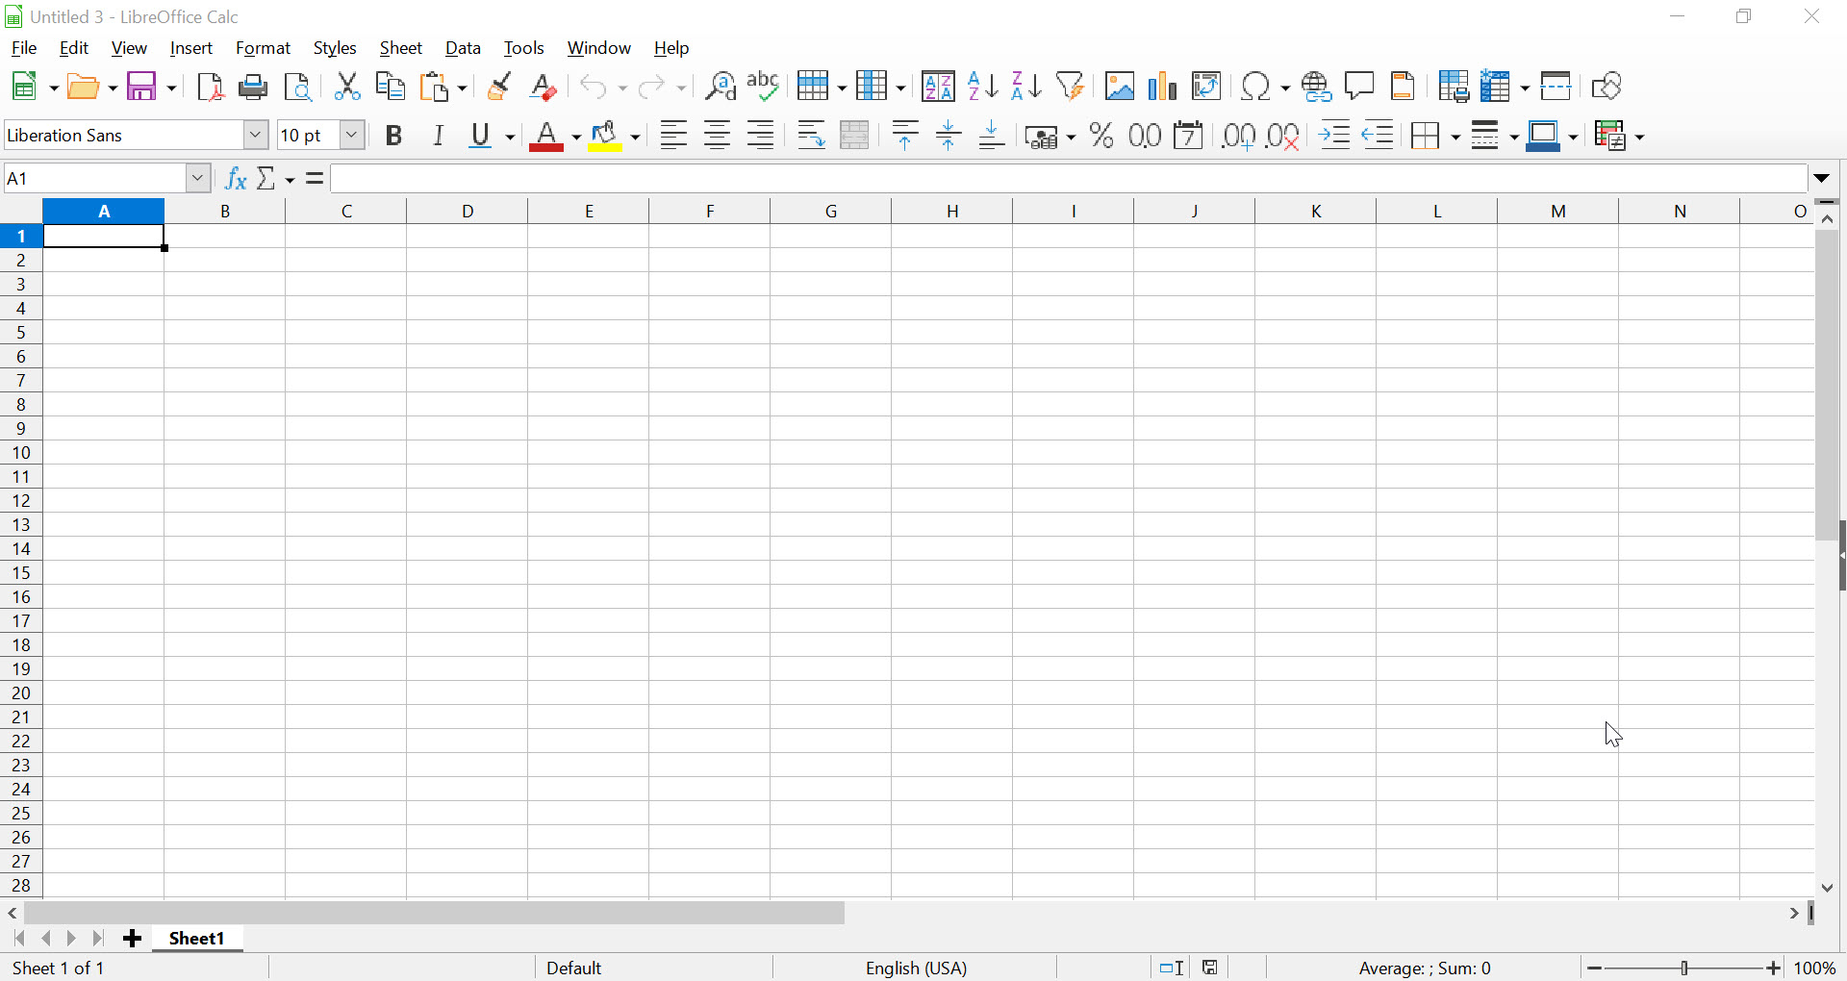Screen dimensions: 1847x981
Task: Click the Print icon
Action: tap(254, 87)
